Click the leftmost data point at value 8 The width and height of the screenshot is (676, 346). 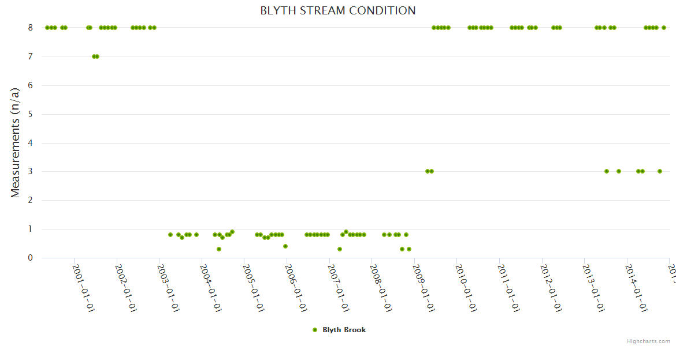tap(47, 28)
